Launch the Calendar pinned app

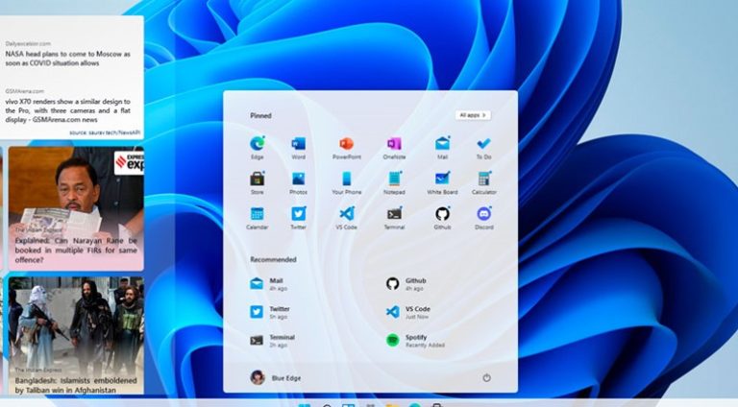pyautogui.click(x=257, y=218)
